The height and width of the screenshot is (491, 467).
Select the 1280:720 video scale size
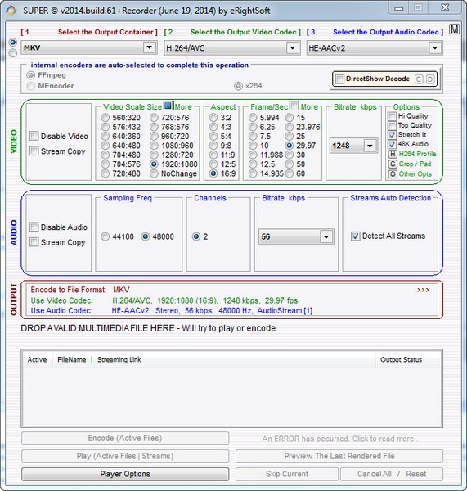pyautogui.click(x=154, y=155)
